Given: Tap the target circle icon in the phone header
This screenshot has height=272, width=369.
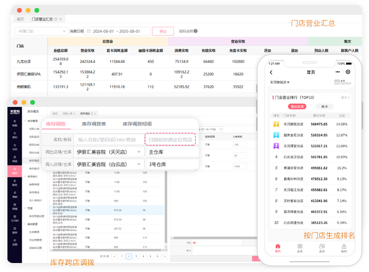Looking at the screenshot, I should [348, 72].
